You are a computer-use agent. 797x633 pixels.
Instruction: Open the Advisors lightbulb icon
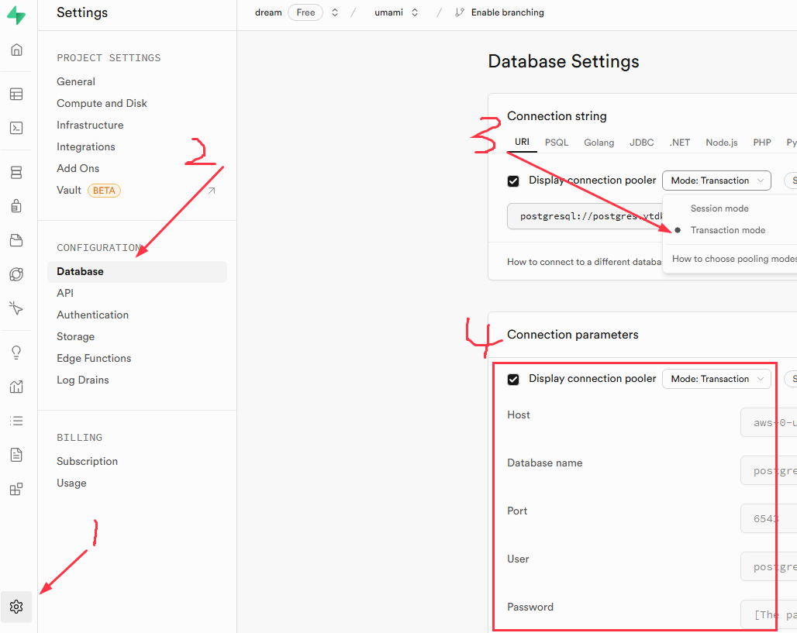pyautogui.click(x=16, y=353)
